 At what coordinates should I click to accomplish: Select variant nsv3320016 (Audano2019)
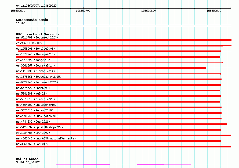[x=35, y=110]
